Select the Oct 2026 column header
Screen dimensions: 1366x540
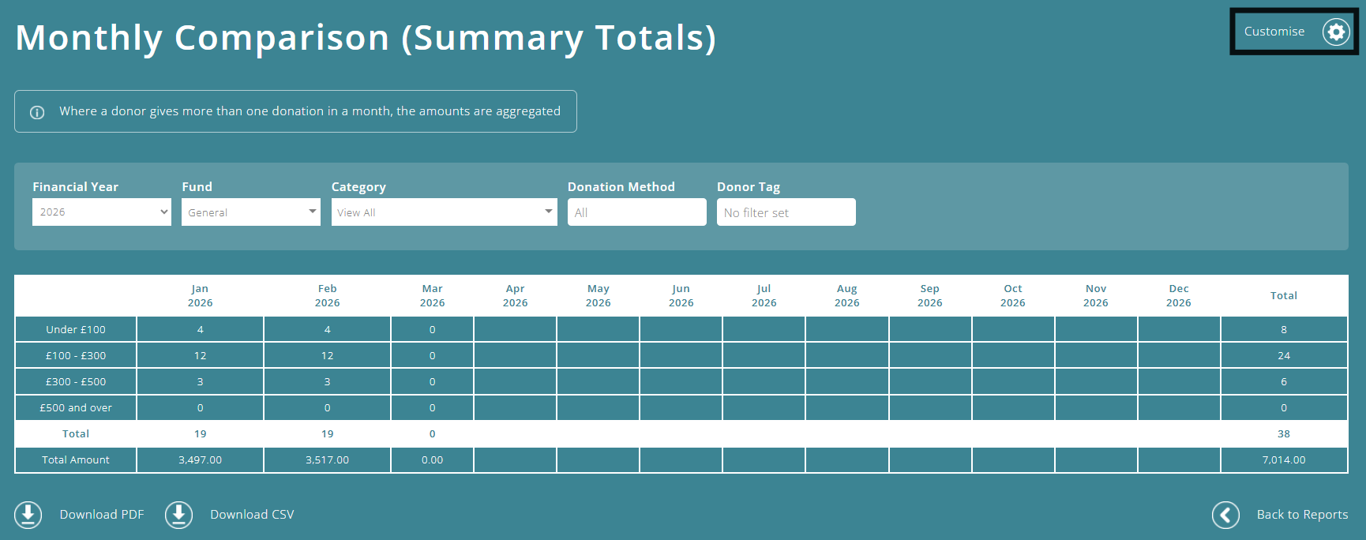pyautogui.click(x=1012, y=295)
